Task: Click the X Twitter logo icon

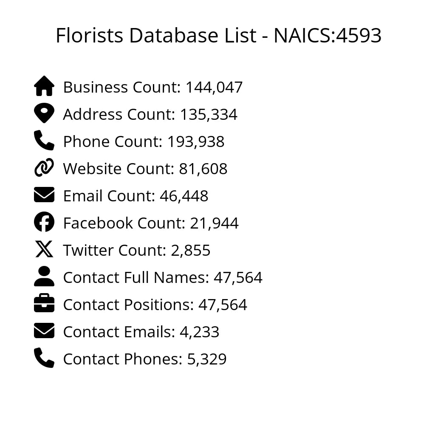Action: tap(44, 249)
